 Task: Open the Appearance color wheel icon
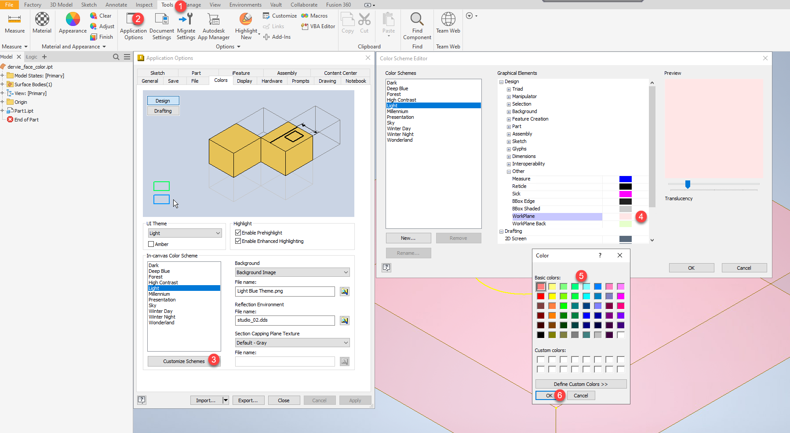pos(73,19)
